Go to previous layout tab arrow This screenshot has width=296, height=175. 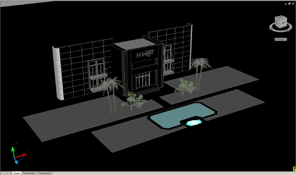coord(5,173)
